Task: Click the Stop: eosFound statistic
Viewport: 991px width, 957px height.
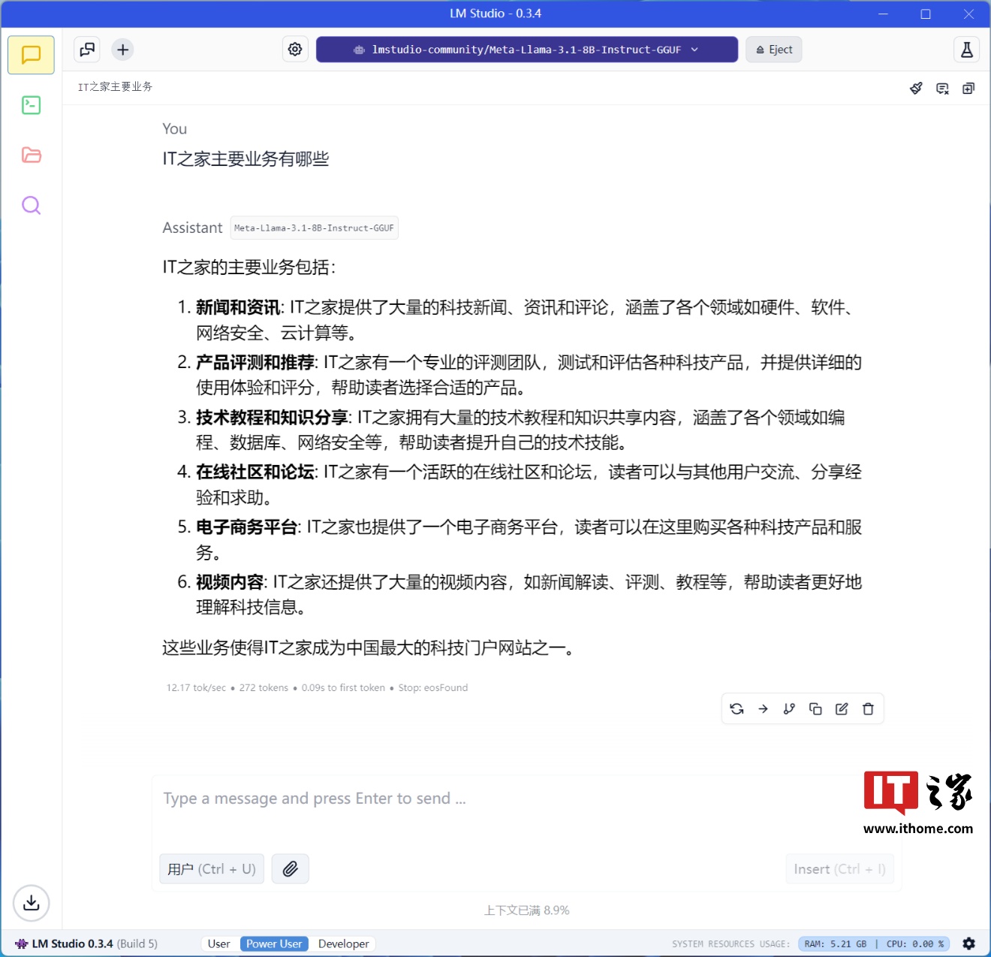Action: click(x=433, y=688)
